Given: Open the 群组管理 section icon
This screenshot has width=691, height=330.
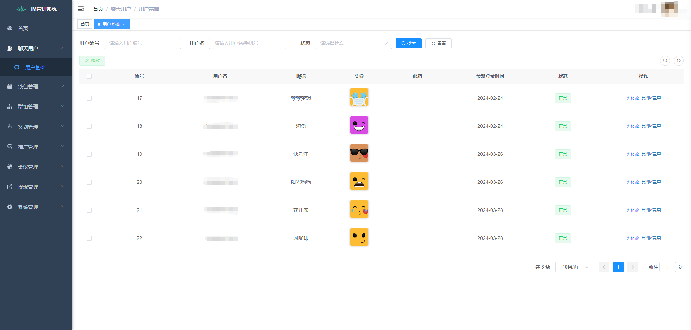Looking at the screenshot, I should point(10,106).
